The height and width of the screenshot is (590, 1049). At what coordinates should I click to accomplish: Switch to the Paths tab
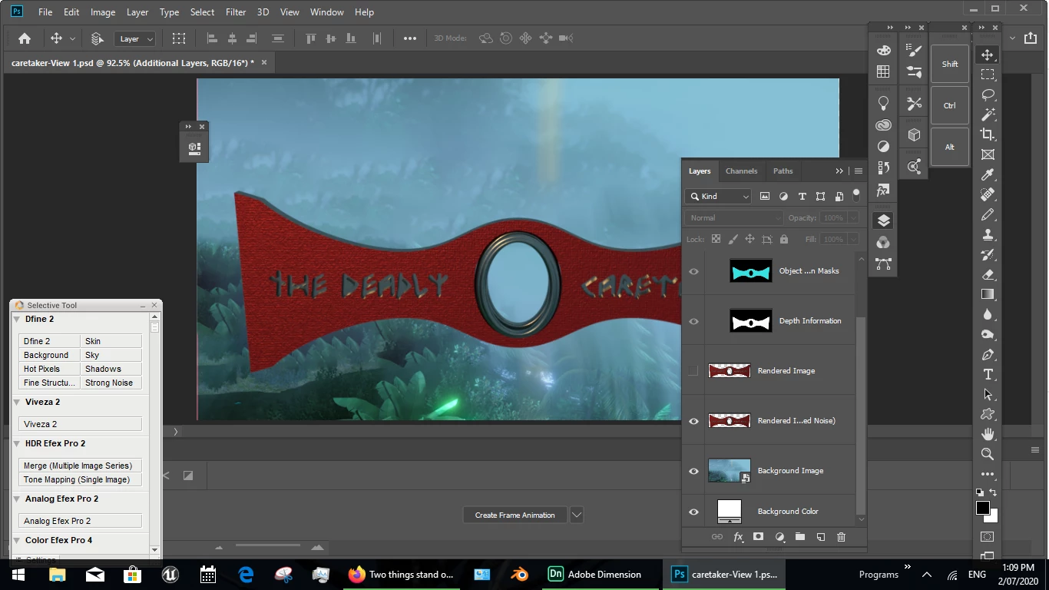(783, 171)
